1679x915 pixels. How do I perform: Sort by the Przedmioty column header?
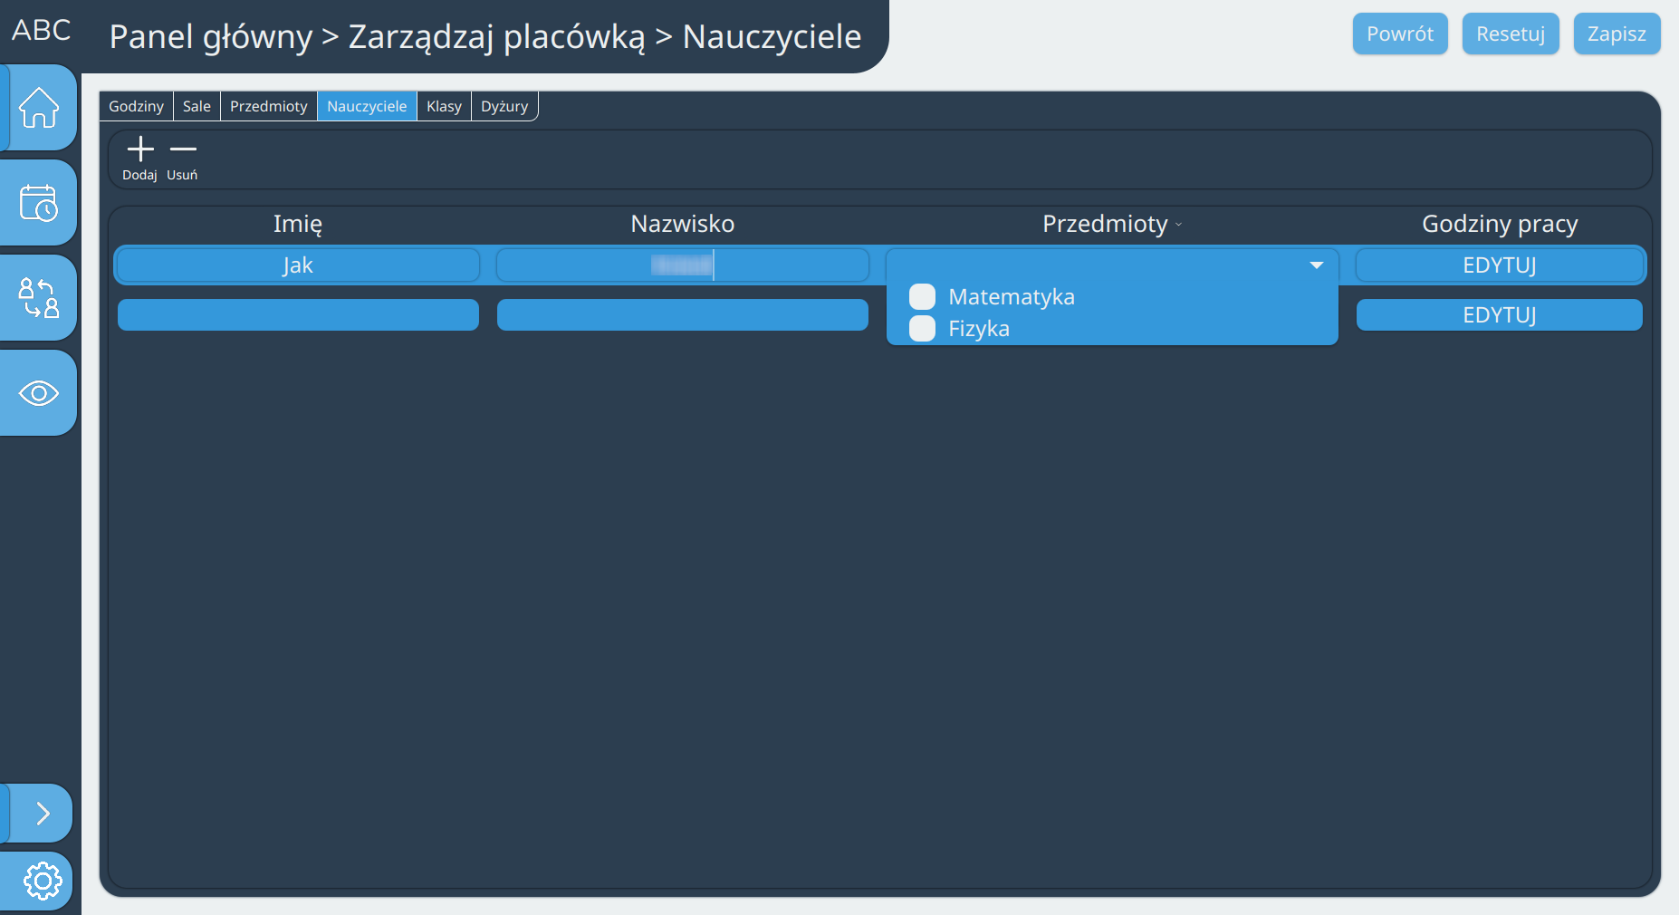(1112, 224)
